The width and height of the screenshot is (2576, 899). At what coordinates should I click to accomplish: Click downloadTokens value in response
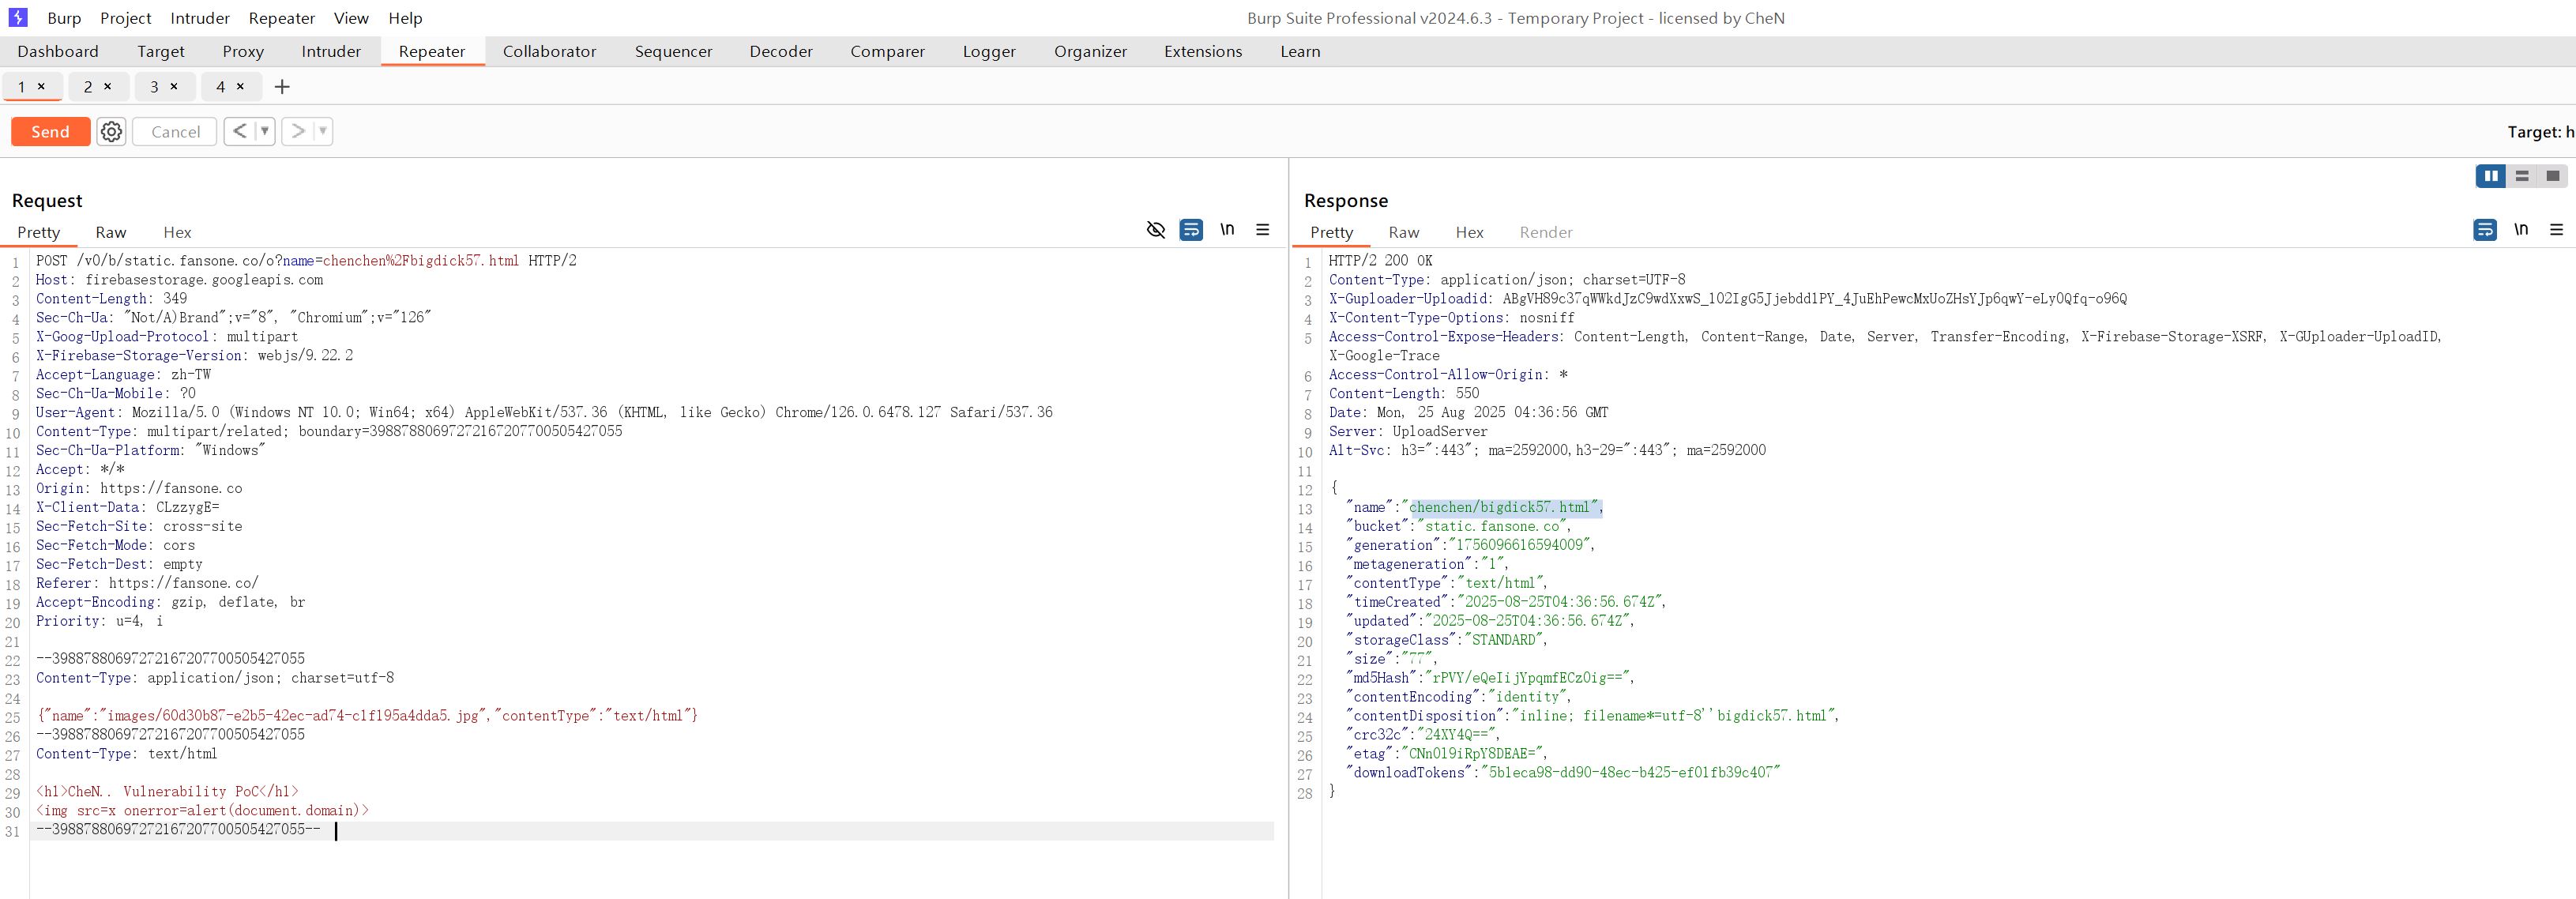pyautogui.click(x=1631, y=772)
